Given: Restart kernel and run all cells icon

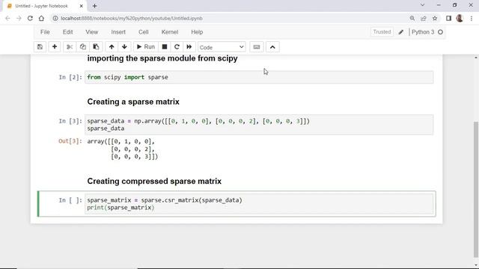Looking at the screenshot, I should coord(189,47).
